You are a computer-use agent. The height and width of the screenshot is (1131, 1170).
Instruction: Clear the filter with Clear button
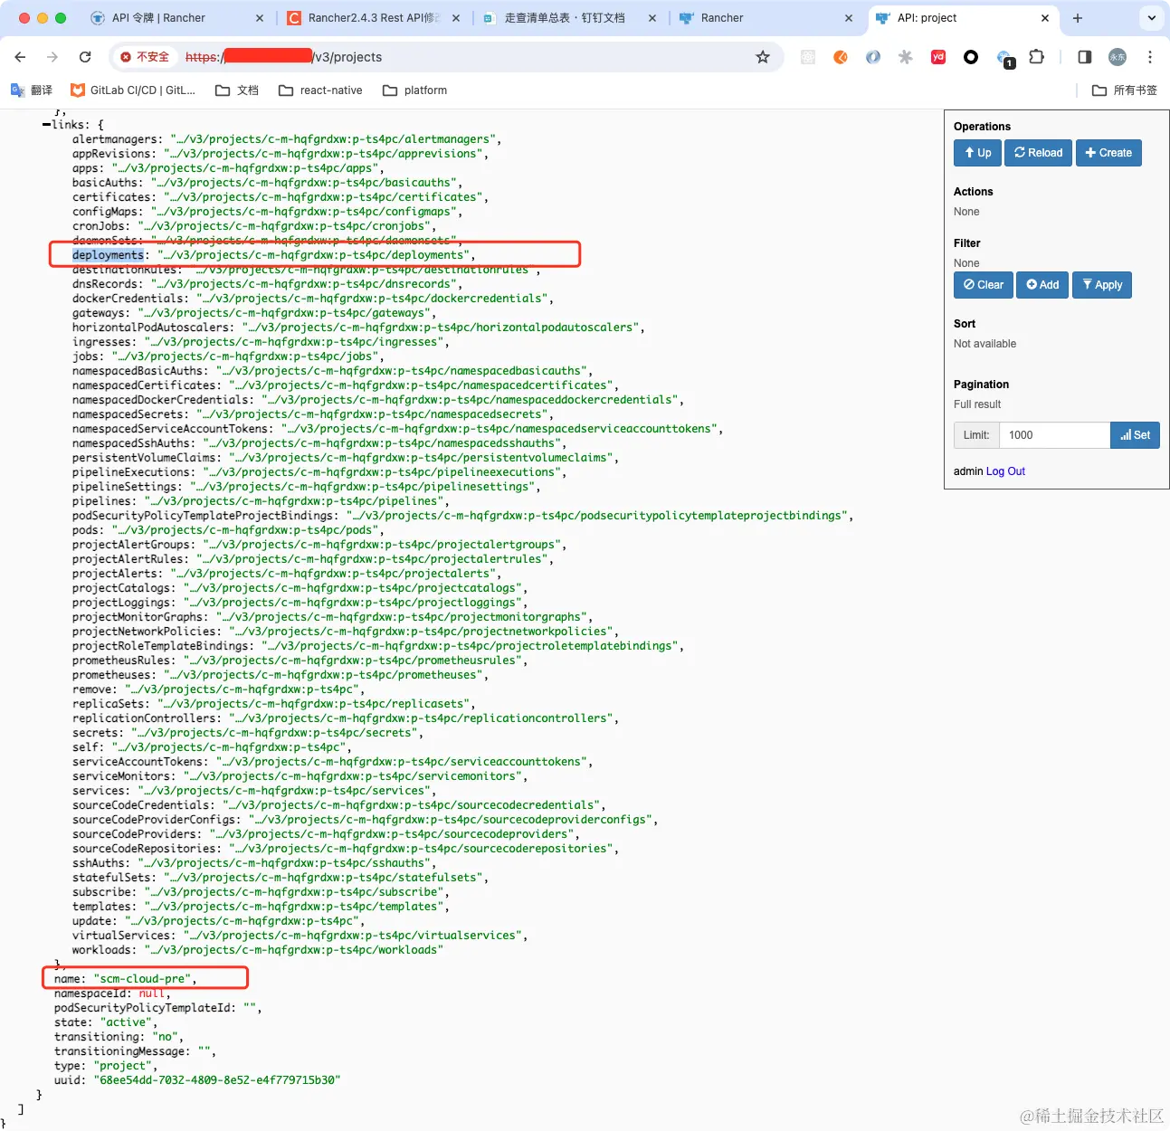[984, 285]
